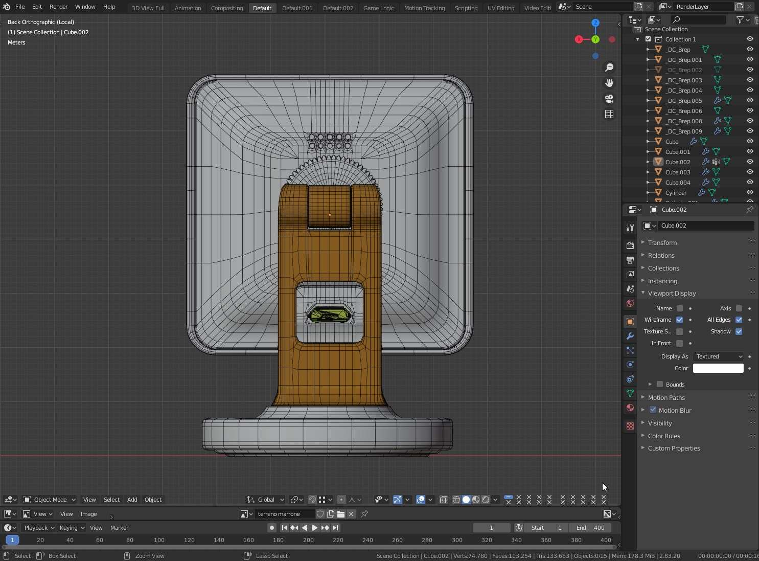The height and width of the screenshot is (561, 759).
Task: Click the Add menu in viewport header
Action: [132, 500]
